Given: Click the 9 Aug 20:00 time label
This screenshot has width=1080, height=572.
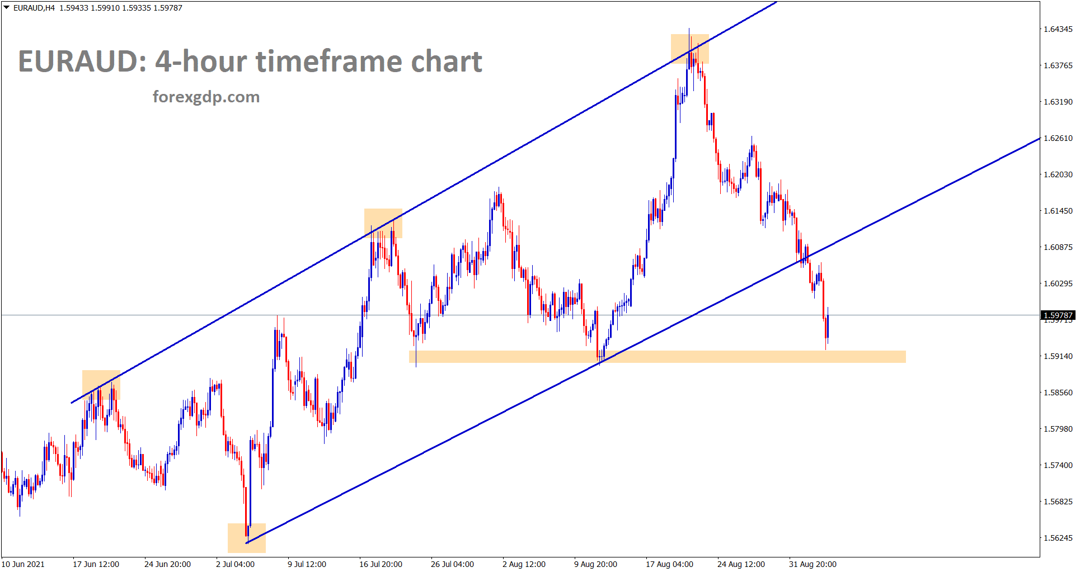Looking at the screenshot, I should 595,564.
